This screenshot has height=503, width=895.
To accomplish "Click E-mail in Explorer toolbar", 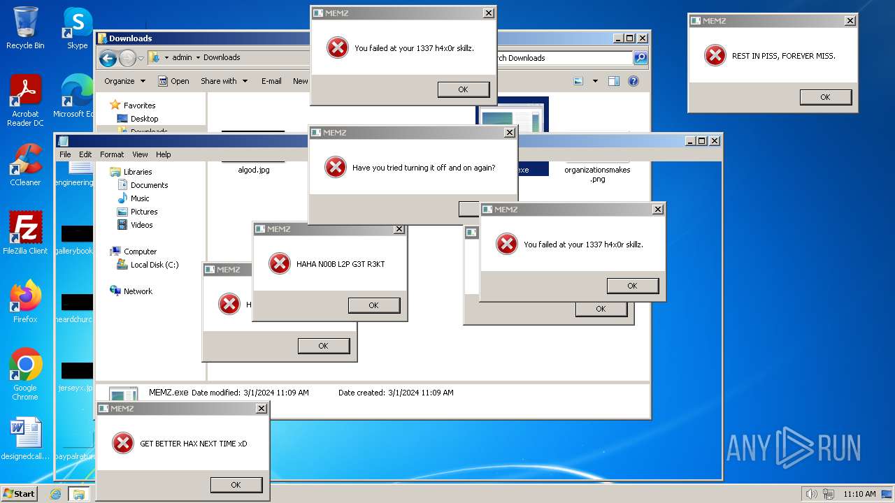I will click(x=271, y=81).
